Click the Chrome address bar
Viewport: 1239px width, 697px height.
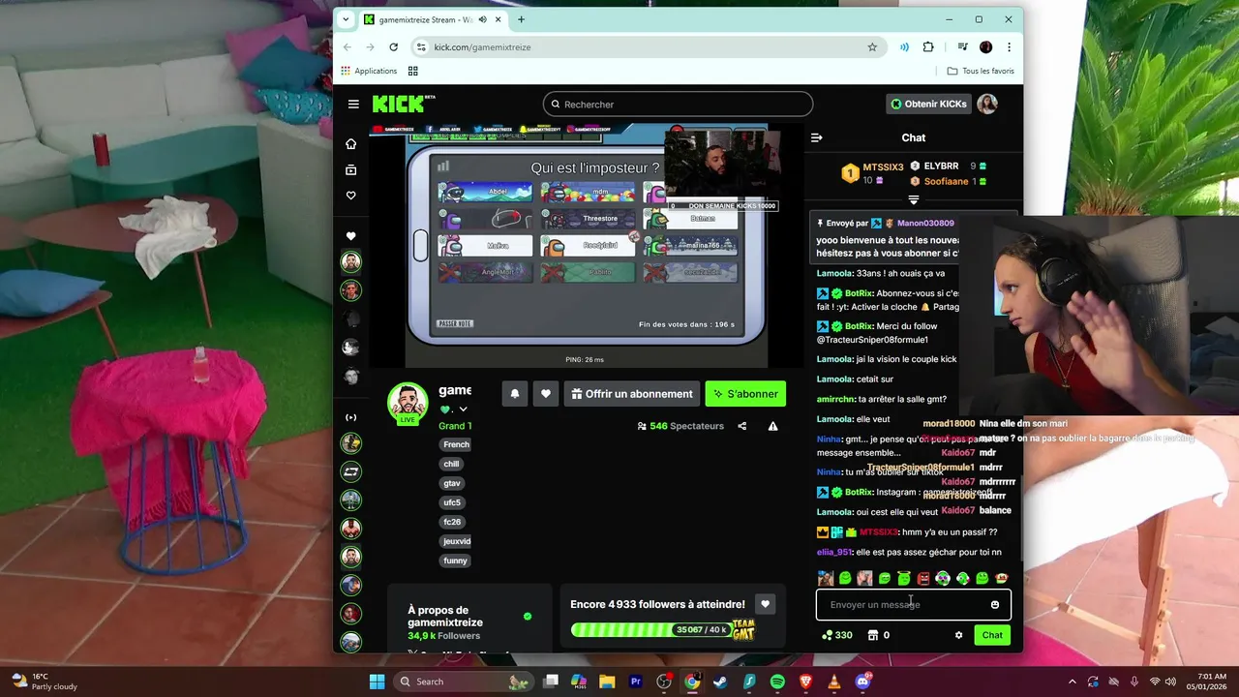tap(647, 46)
